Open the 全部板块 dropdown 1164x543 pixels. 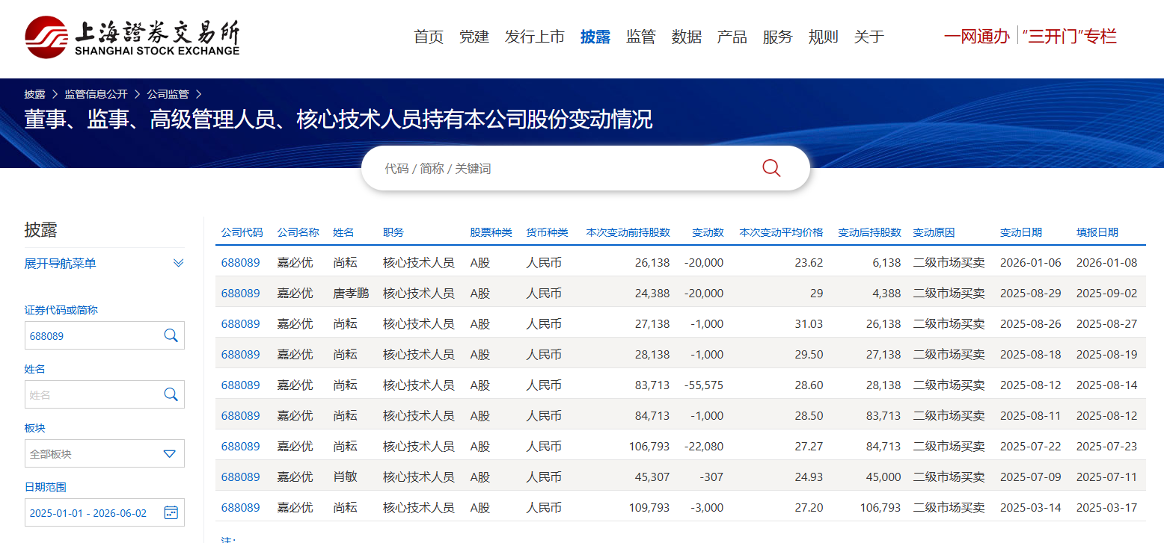[105, 453]
